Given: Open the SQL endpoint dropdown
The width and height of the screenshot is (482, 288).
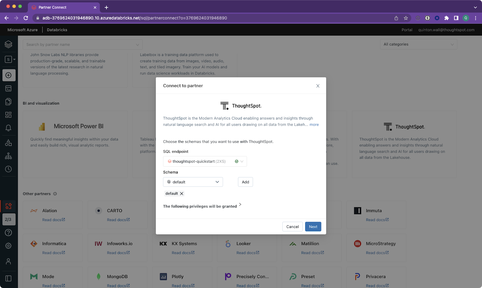Looking at the screenshot, I should click(x=205, y=161).
